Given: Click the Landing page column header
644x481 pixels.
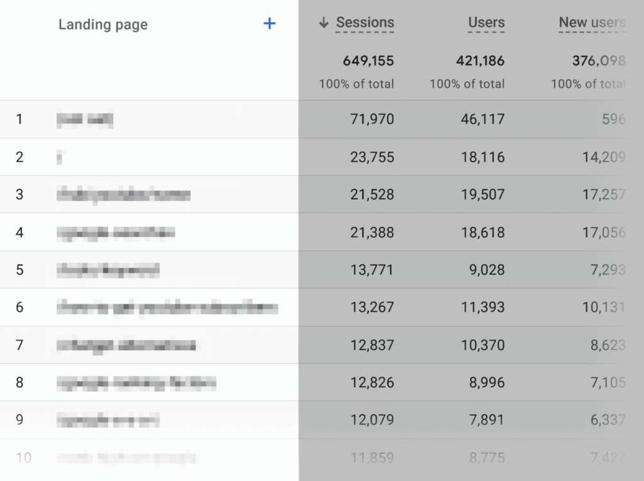Looking at the screenshot, I should 103,25.
